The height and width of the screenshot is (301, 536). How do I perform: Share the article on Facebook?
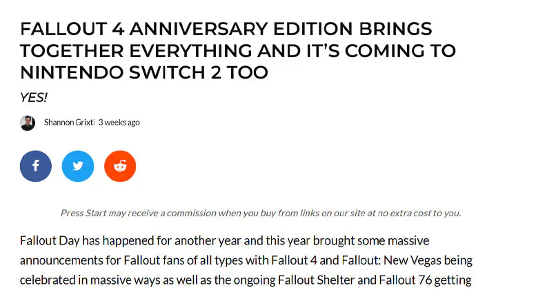(x=36, y=166)
